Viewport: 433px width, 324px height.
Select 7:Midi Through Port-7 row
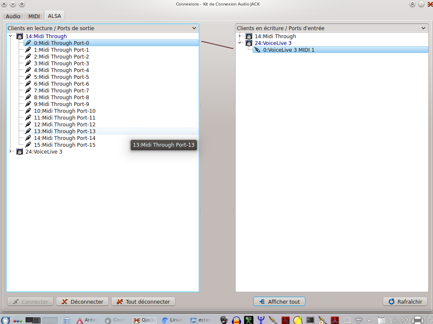(x=111, y=90)
